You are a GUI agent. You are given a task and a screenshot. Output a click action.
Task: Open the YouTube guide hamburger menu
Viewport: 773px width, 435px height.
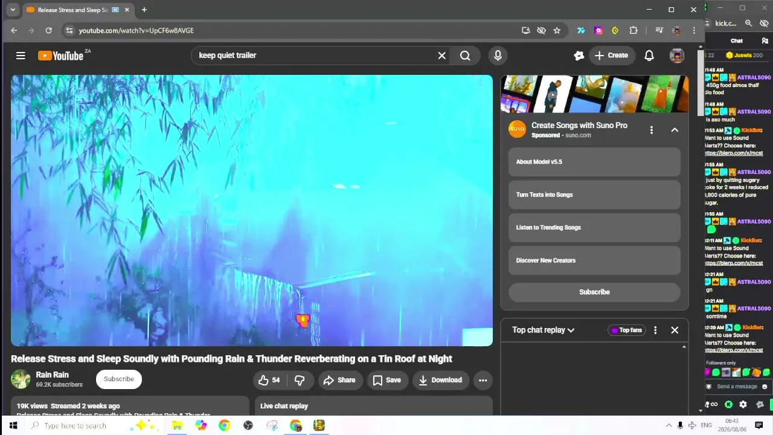(21, 56)
